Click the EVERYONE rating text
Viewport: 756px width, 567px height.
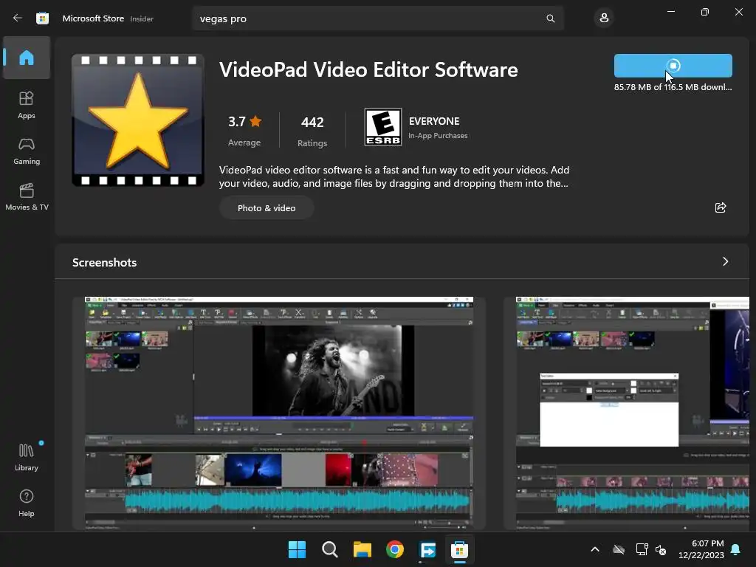[x=434, y=121]
